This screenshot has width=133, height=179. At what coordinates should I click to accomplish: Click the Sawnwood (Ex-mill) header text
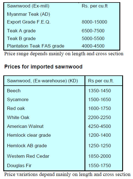[28, 6]
